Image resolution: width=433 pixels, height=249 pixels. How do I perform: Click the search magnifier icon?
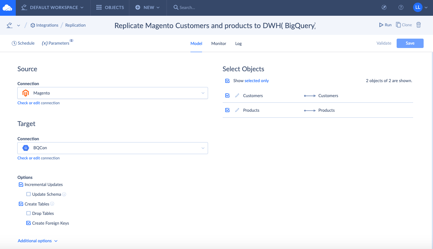pos(175,7)
